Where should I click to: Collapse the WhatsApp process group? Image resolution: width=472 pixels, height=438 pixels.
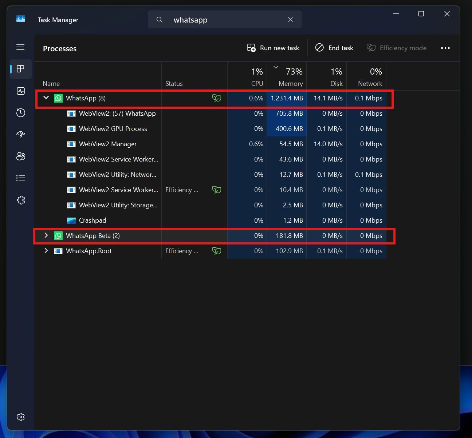46,98
